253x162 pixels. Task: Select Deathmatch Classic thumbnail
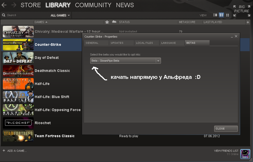point(18,71)
